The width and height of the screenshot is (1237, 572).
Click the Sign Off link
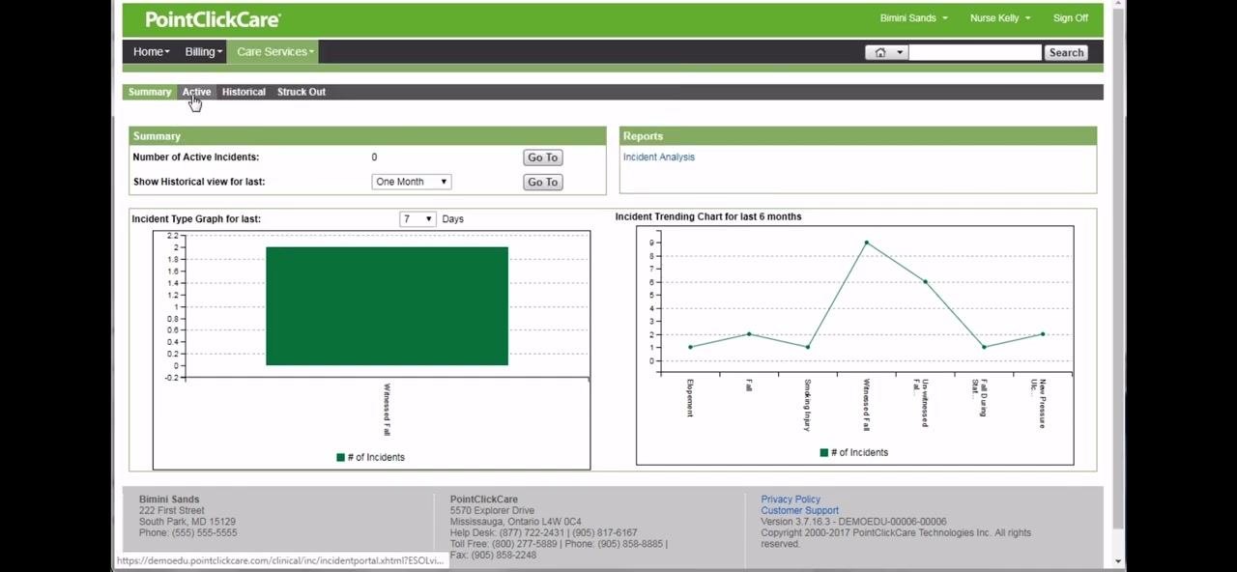tap(1070, 17)
